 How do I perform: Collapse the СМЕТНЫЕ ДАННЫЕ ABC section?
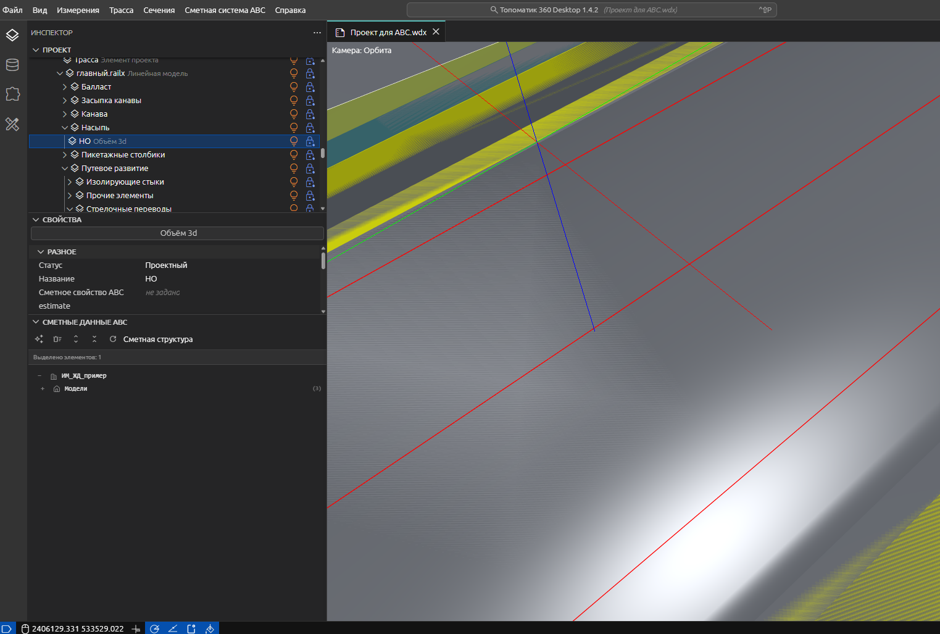tap(36, 322)
